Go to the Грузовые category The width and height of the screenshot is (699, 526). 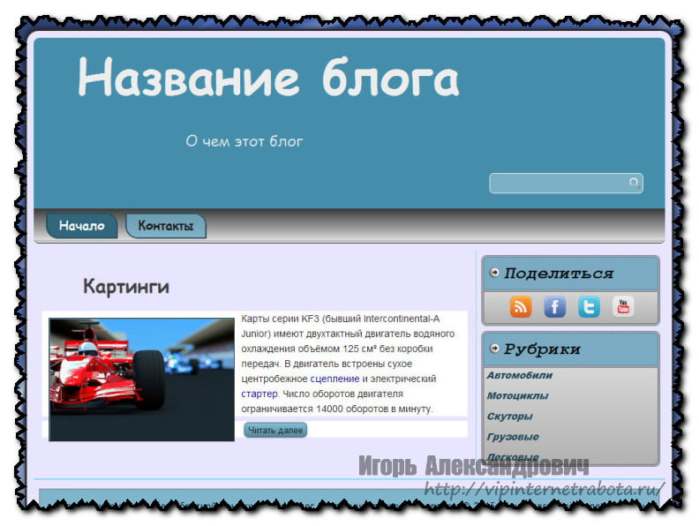pyautogui.click(x=512, y=437)
